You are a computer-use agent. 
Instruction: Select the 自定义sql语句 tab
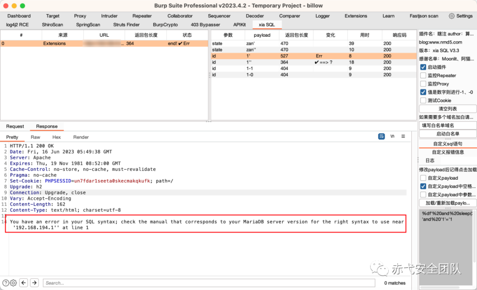tap(448, 144)
